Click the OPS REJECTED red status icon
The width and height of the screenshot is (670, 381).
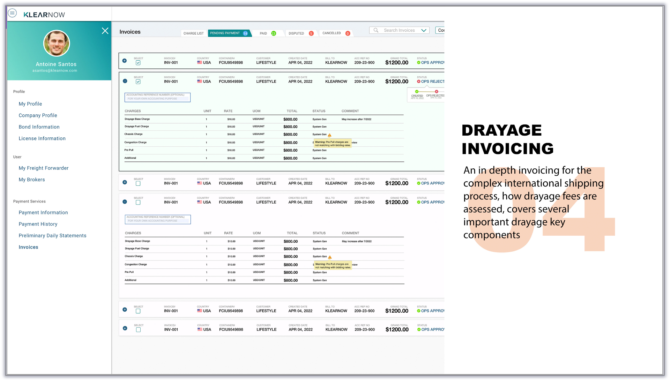419,82
